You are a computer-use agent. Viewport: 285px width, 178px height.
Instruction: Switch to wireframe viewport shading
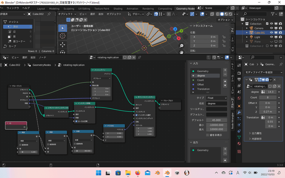218,14
